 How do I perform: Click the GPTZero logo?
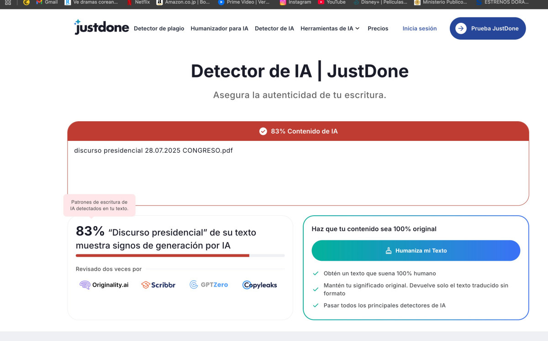[209, 285]
